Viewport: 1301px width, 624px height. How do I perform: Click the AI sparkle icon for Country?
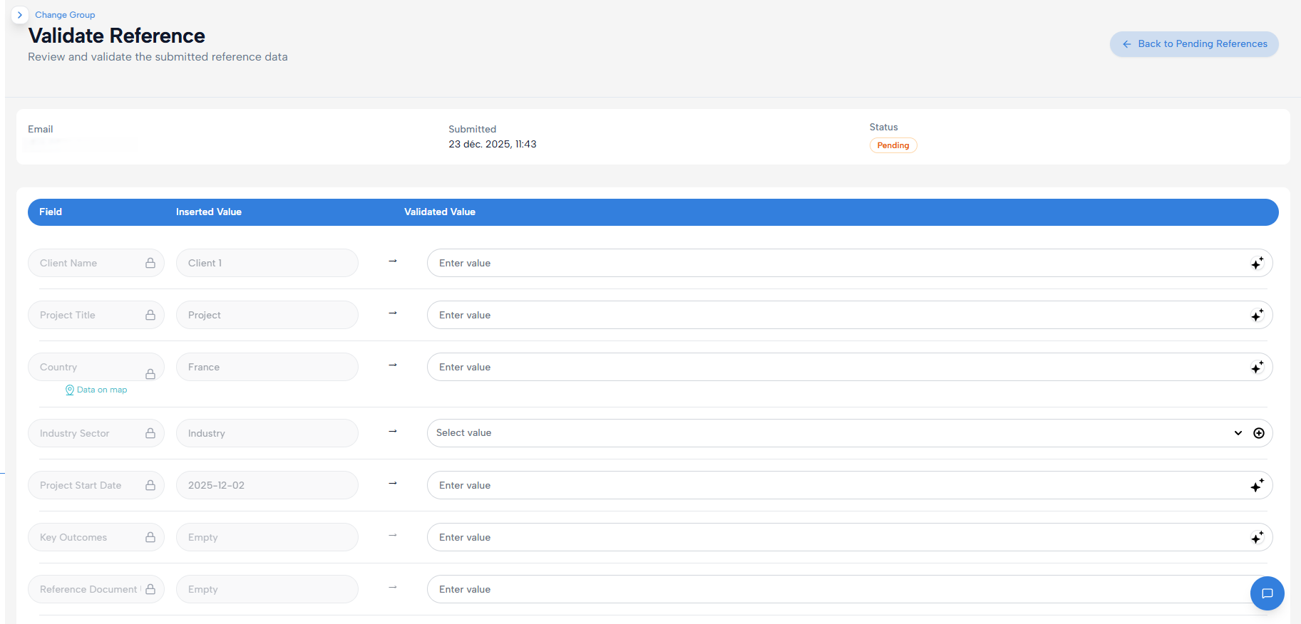click(1257, 368)
